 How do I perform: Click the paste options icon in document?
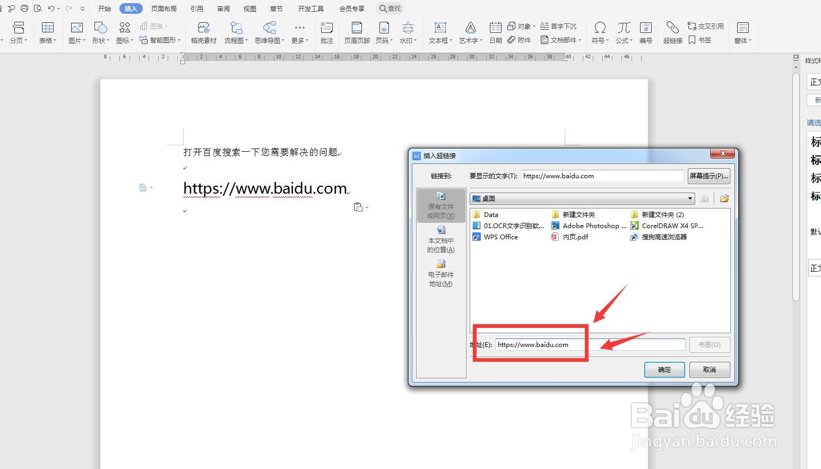pos(358,207)
